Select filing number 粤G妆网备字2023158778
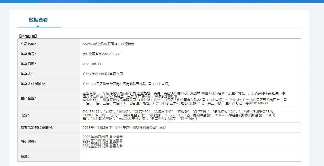 point(102,54)
